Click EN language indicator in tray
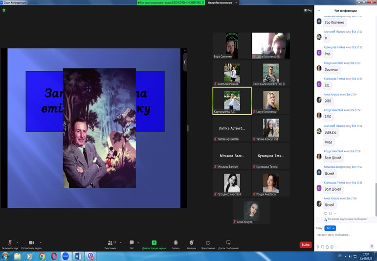377x261 pixels. [x=340, y=256]
